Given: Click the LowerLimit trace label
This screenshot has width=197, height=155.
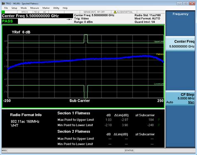Looking at the screenshot, I should [x=159, y=84].
